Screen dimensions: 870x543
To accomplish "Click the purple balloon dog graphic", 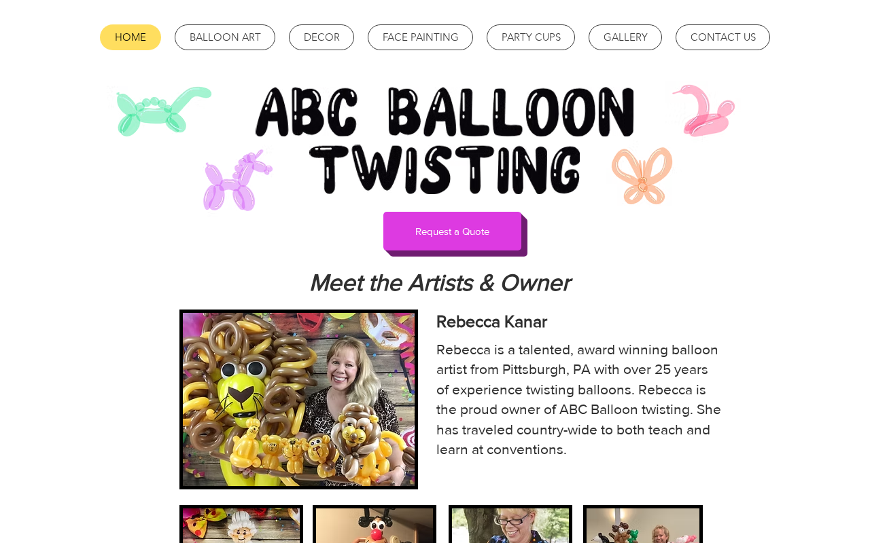I will (x=237, y=181).
